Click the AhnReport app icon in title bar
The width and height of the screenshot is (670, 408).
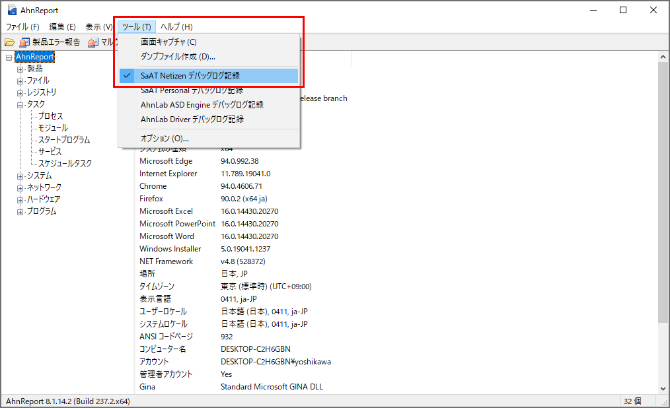(x=12, y=11)
